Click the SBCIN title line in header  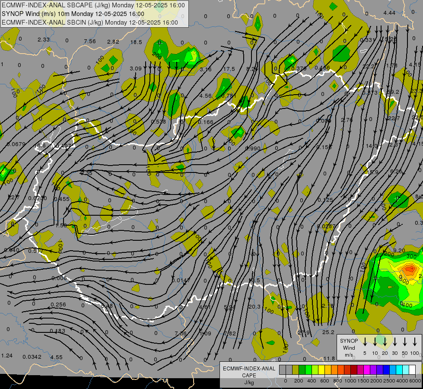[x=90, y=22]
